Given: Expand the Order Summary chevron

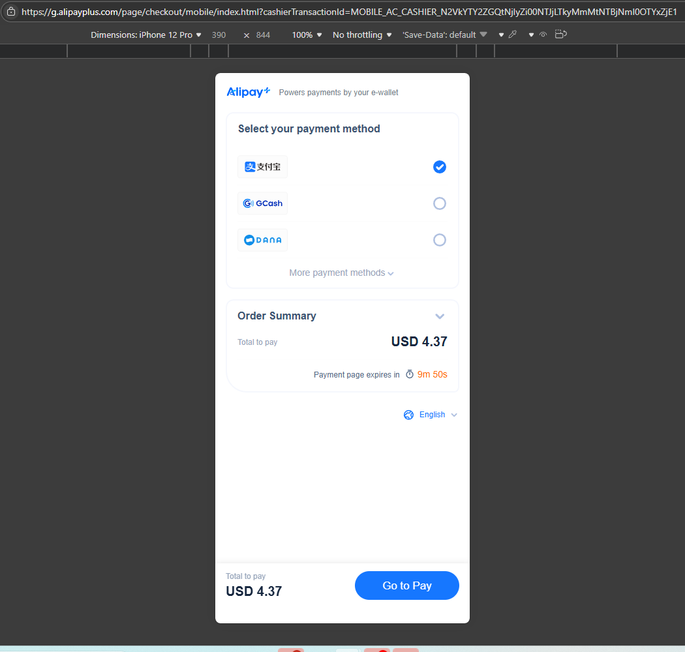Looking at the screenshot, I should (x=440, y=316).
